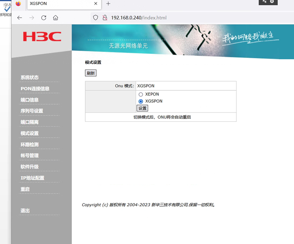The height and width of the screenshot is (244, 294).
Task: Click the shield tracking protection icon
Action: click(96, 18)
